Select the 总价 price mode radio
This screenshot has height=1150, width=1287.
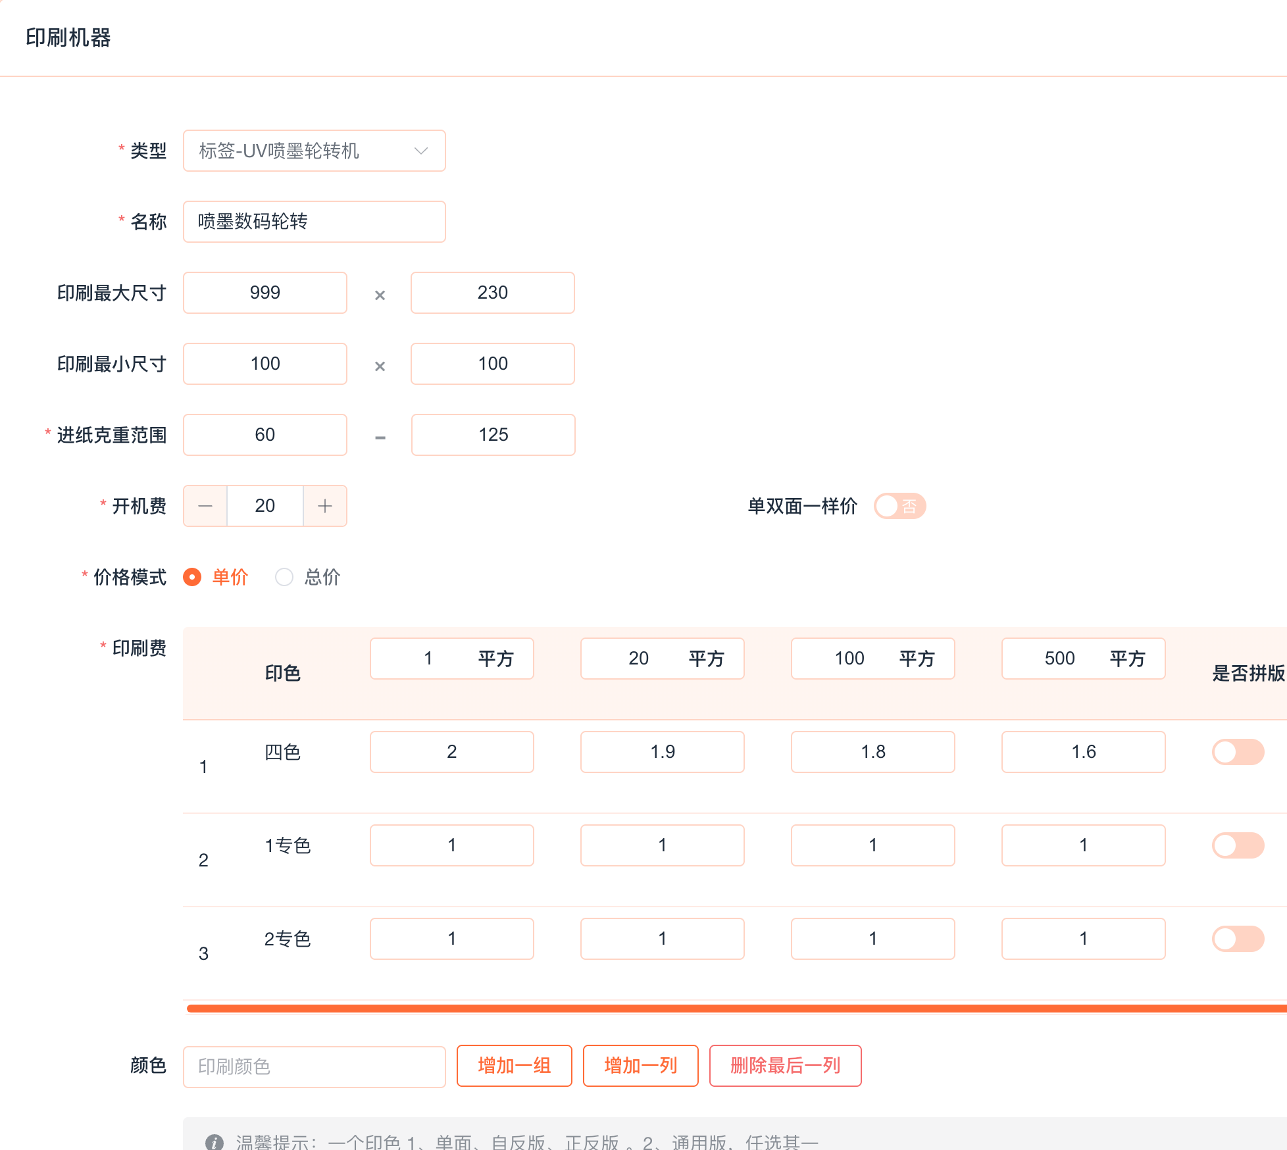(x=284, y=577)
